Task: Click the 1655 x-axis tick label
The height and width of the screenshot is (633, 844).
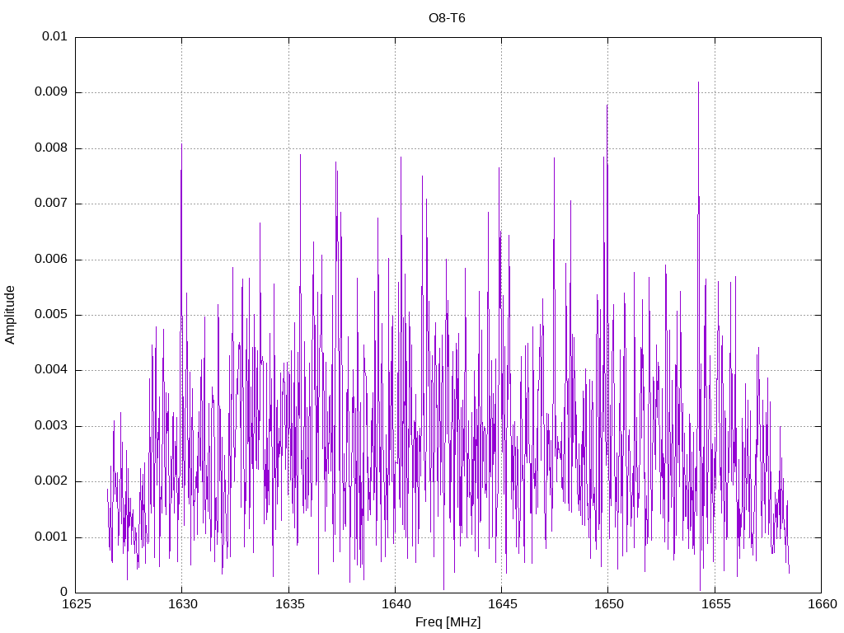Action: [715, 604]
